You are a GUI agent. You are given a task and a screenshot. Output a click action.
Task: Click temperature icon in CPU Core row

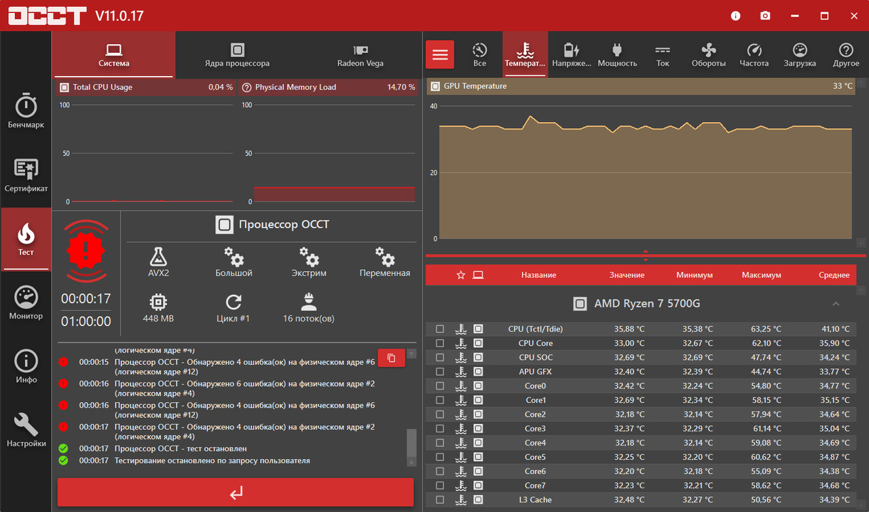pos(461,343)
